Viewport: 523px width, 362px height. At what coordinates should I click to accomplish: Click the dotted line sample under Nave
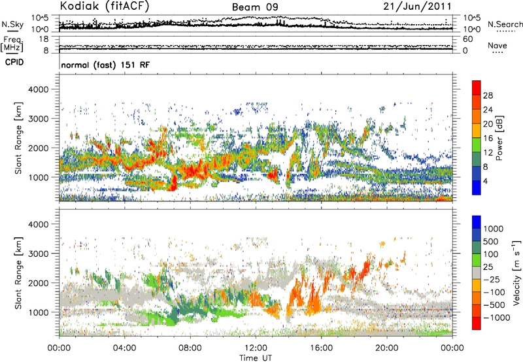point(498,52)
